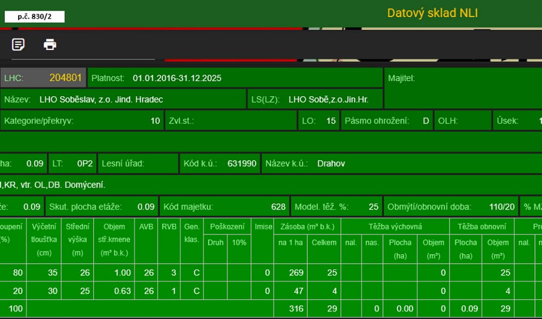The image size is (542, 319).
Task: Click the Majitel field label
Action: 401,78
